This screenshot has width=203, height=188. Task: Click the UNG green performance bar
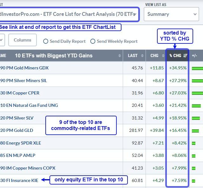tap(196, 106)
